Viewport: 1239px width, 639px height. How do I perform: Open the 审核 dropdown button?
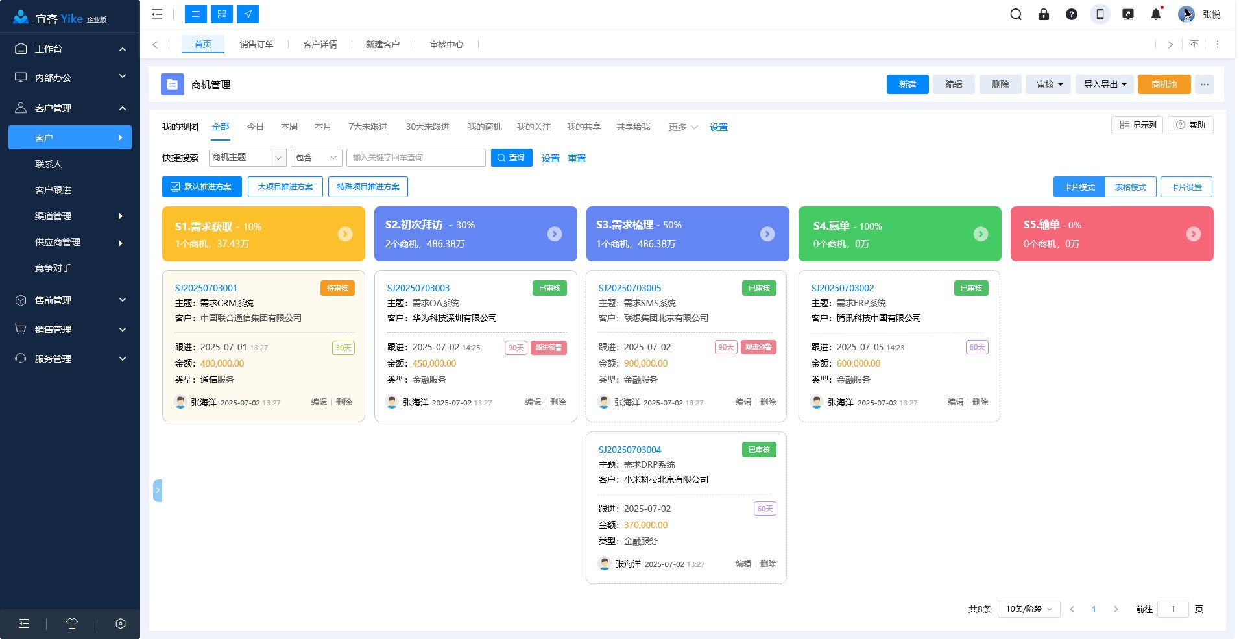tap(1048, 84)
